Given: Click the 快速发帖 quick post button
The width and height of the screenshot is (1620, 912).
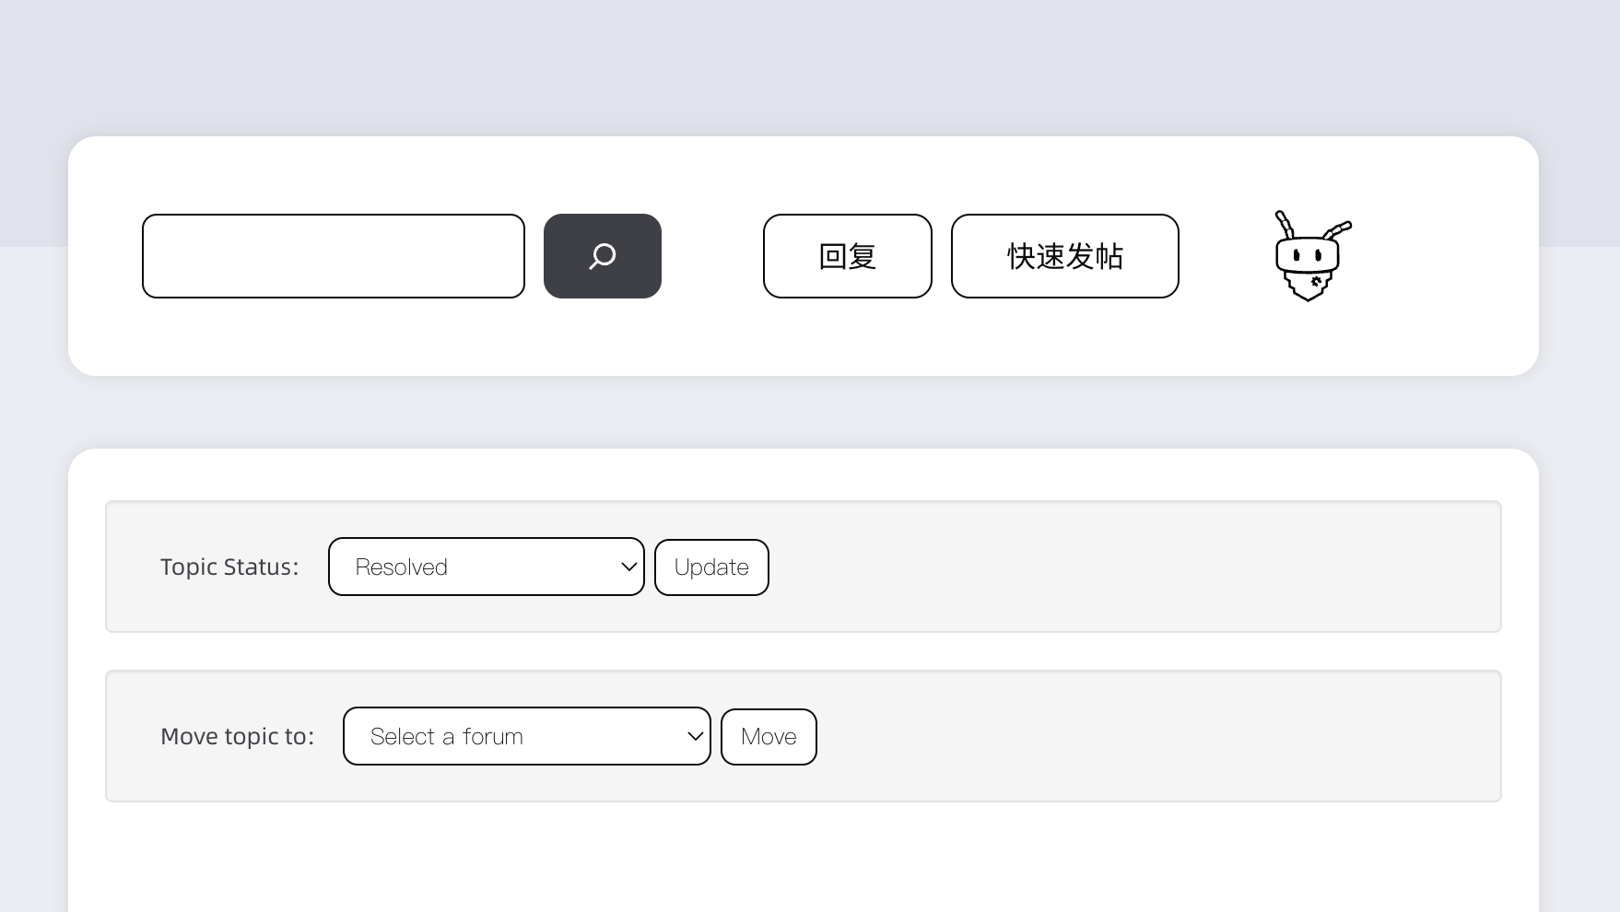Looking at the screenshot, I should [x=1065, y=256].
